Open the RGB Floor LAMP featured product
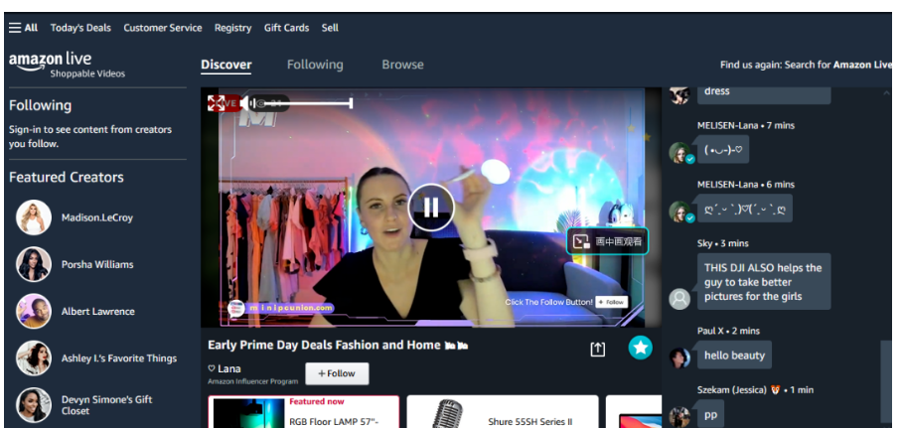 304,412
